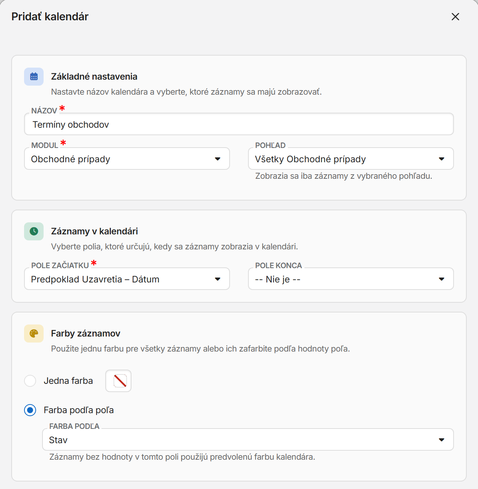478x489 pixels.
Task: Select the Farba podľa poľa radio option
Action: pyautogui.click(x=30, y=410)
